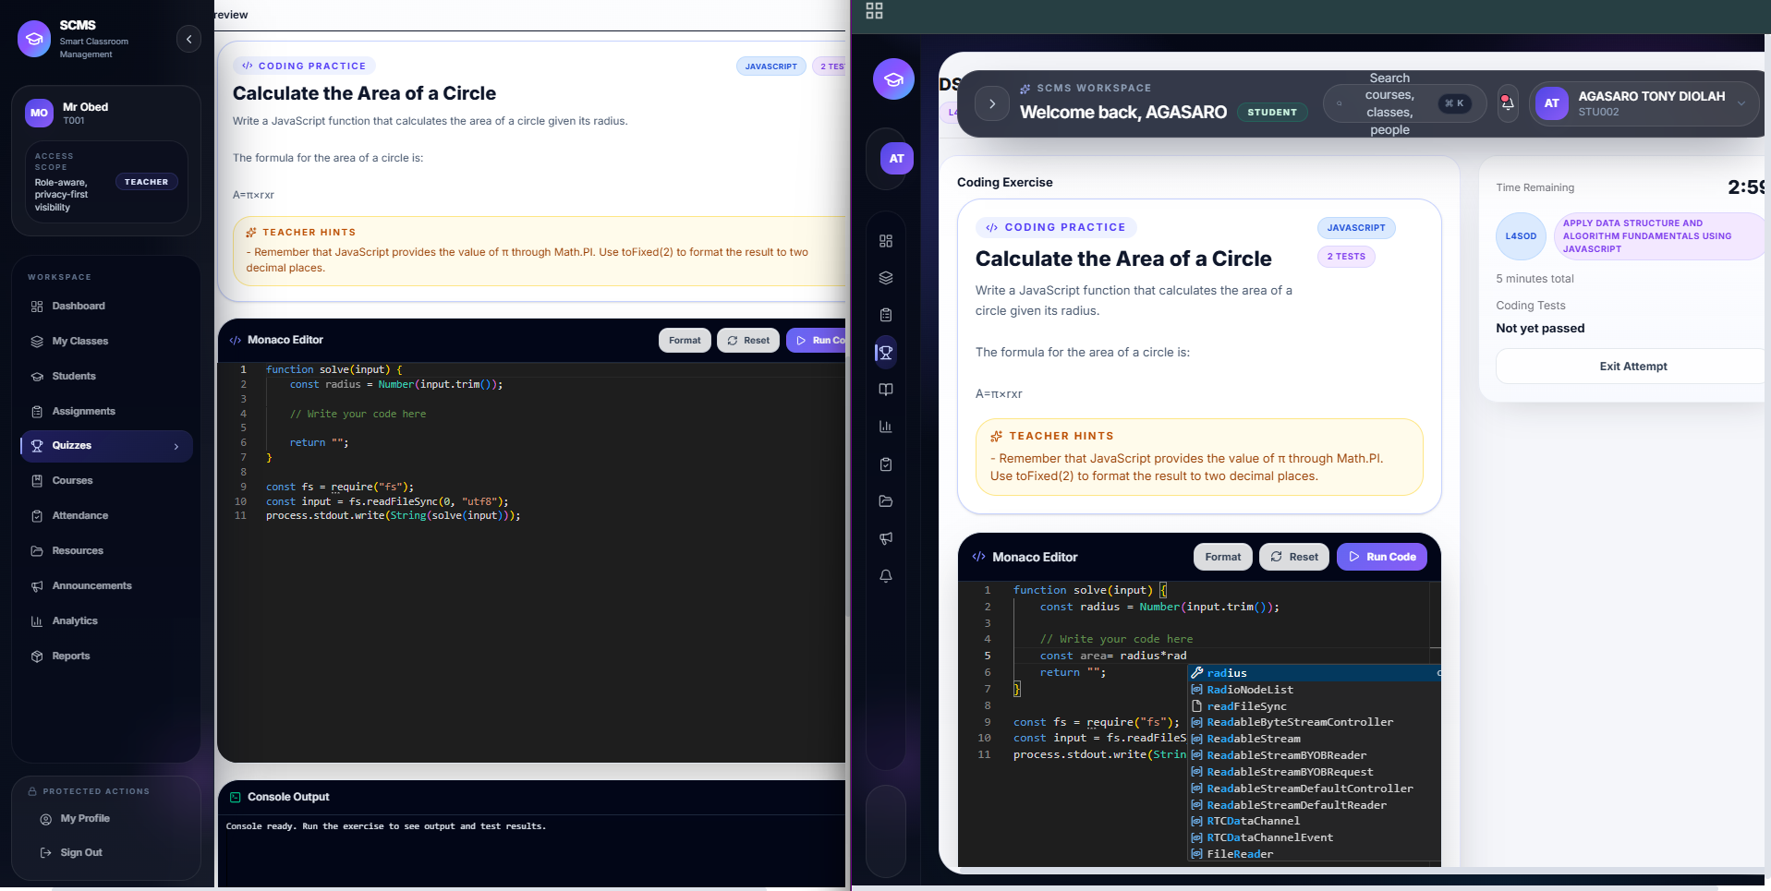Select 'radius' autocomplete suggestion
Screen dimensions: 1771x891
click(x=1314, y=673)
